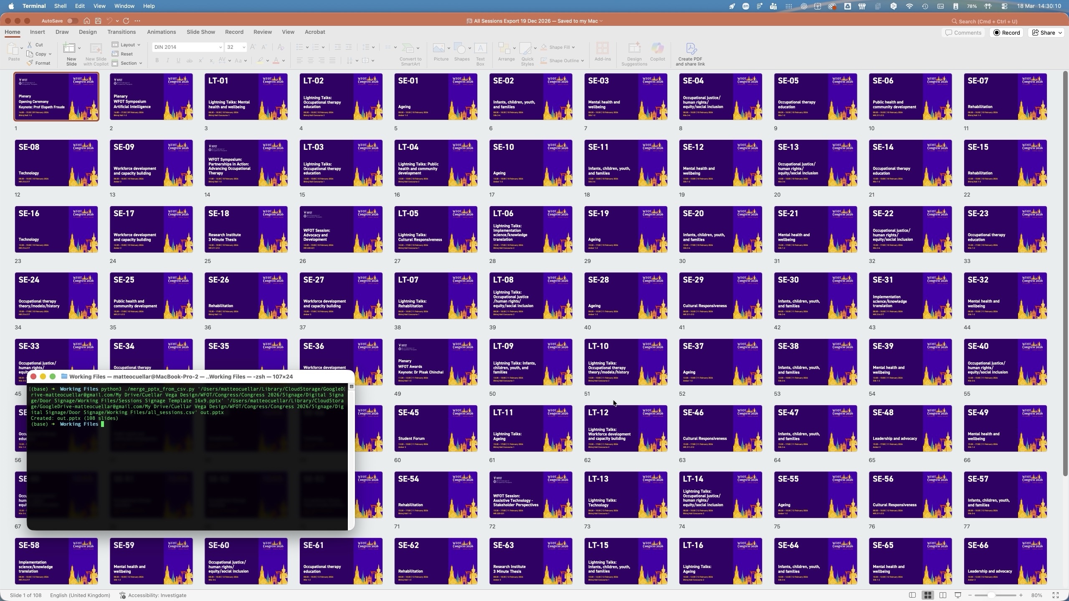Open the Shell menu in menu bar

point(60,6)
